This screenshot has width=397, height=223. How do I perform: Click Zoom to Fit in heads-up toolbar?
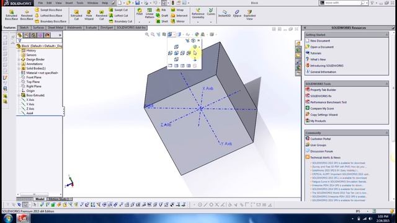pyautogui.click(x=147, y=35)
